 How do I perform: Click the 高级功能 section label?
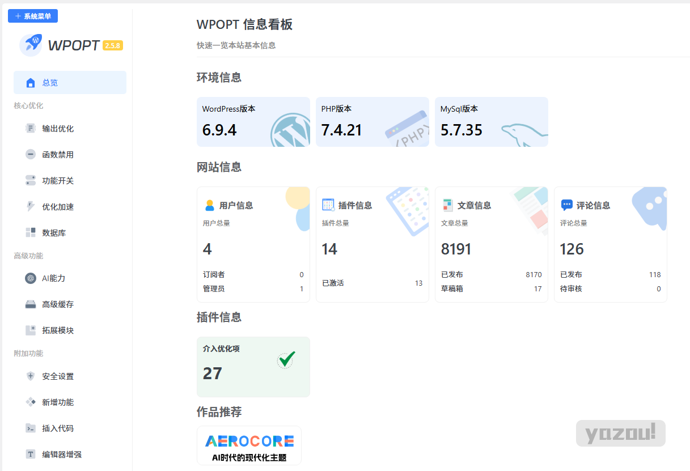click(28, 256)
